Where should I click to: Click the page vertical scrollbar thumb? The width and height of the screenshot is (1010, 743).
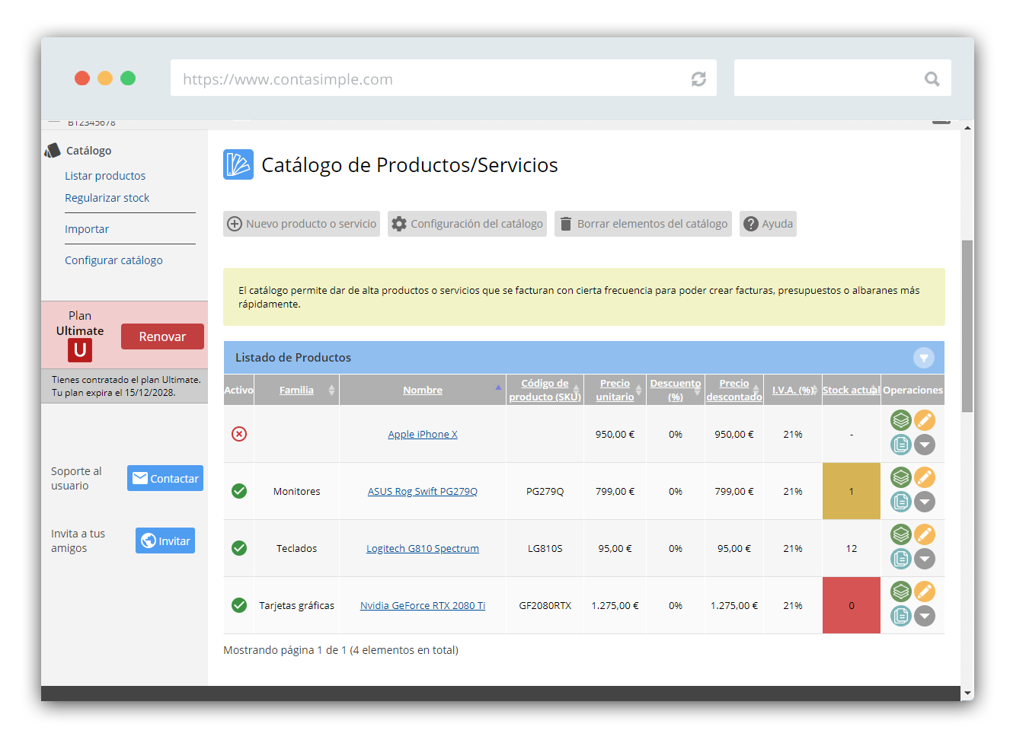pyautogui.click(x=967, y=326)
